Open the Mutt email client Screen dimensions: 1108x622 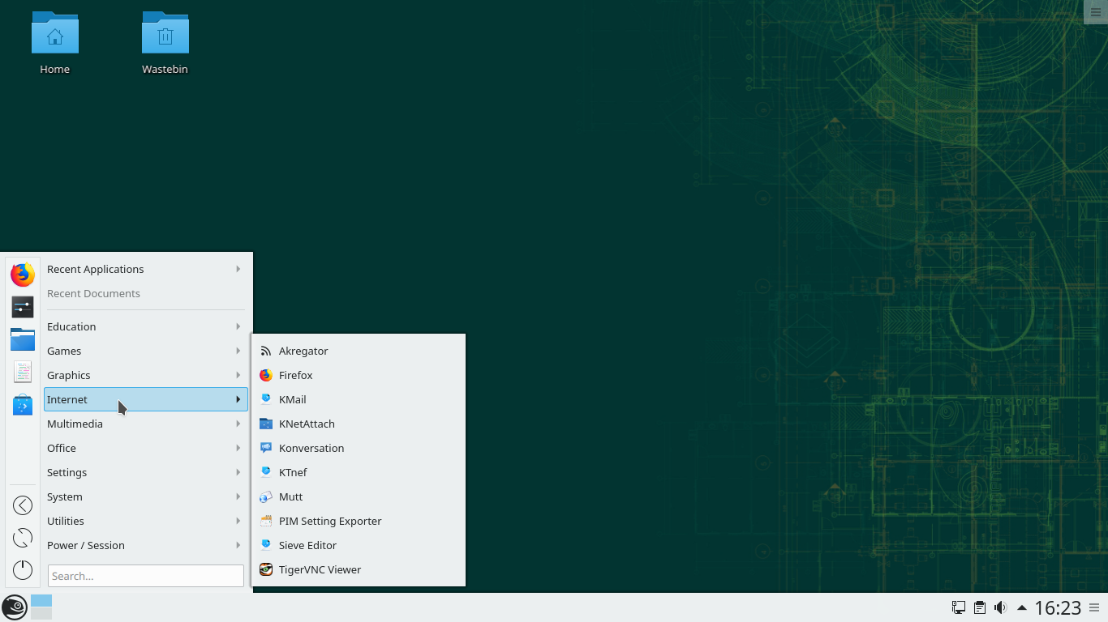(x=290, y=496)
